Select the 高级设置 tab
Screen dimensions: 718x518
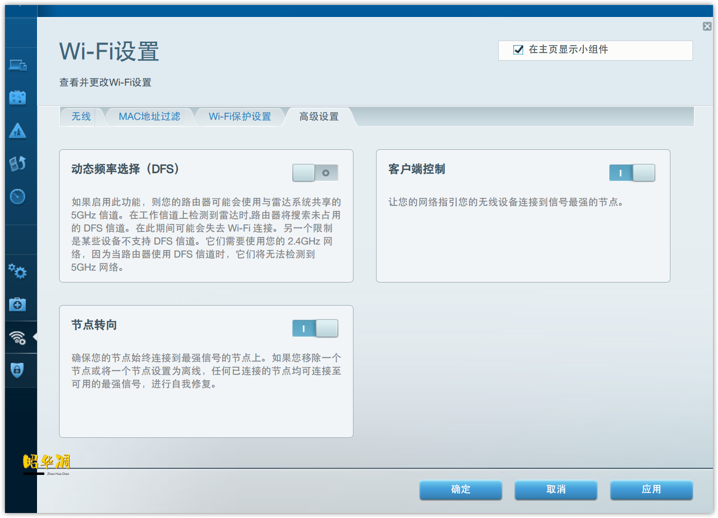[x=319, y=117]
